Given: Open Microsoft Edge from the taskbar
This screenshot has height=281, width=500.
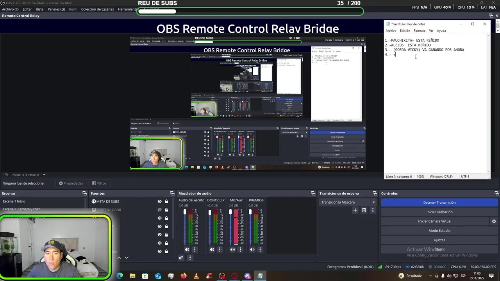Looking at the screenshot, I should tap(120, 276).
